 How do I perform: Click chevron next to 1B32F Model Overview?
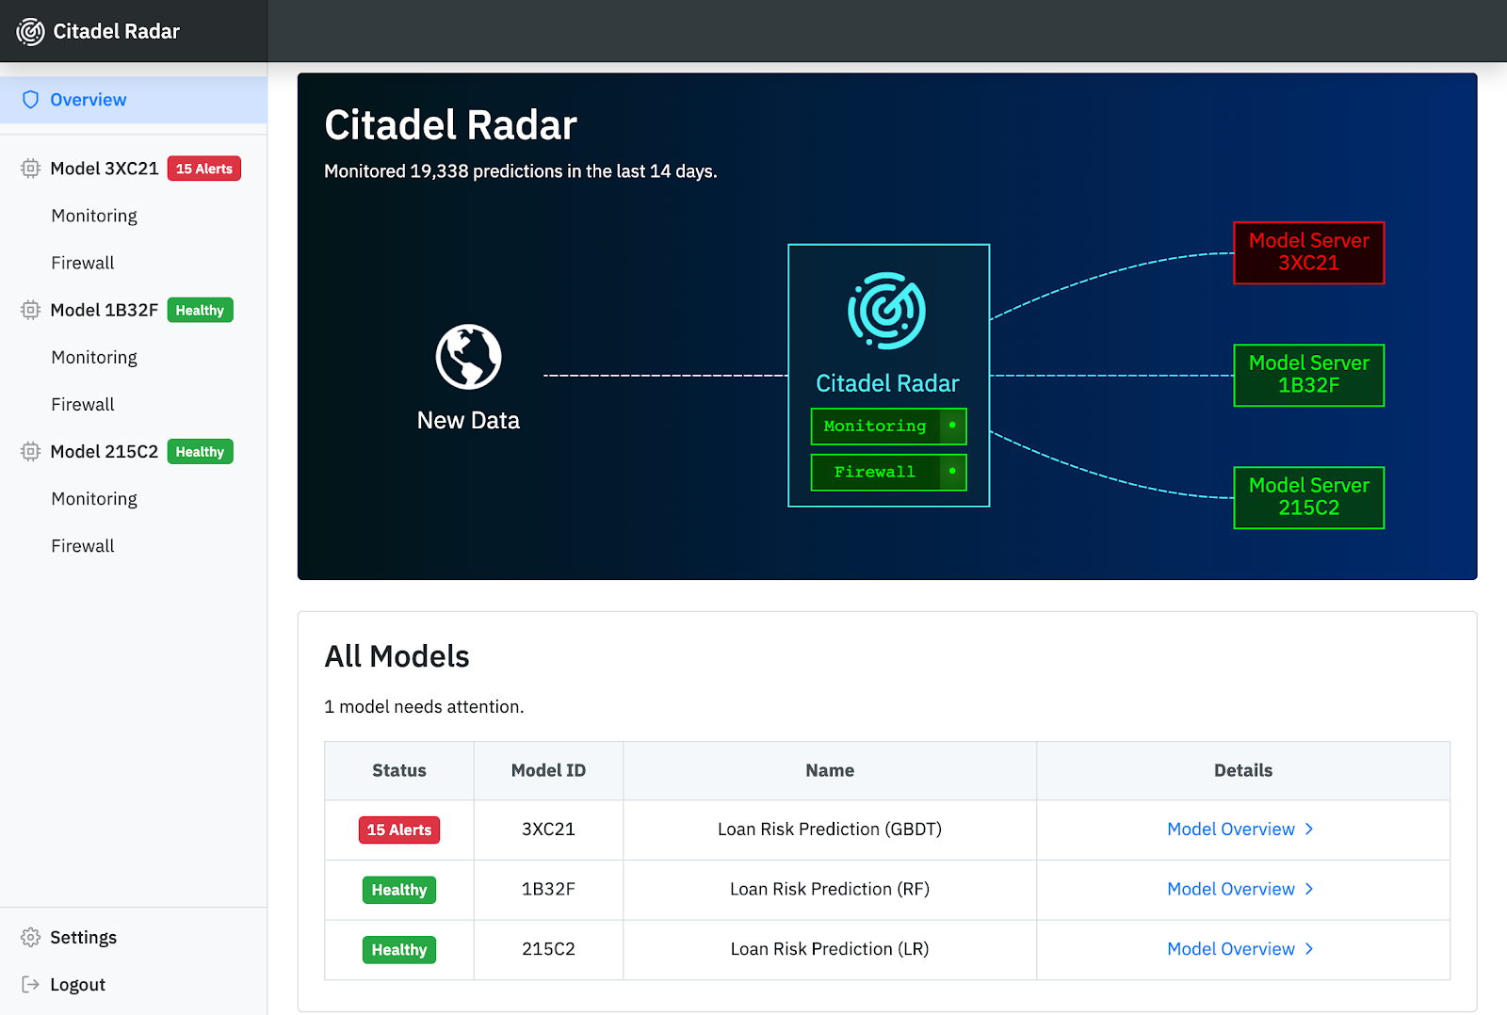click(x=1309, y=890)
